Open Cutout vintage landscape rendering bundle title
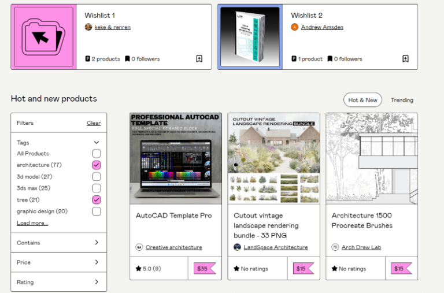 click(266, 225)
